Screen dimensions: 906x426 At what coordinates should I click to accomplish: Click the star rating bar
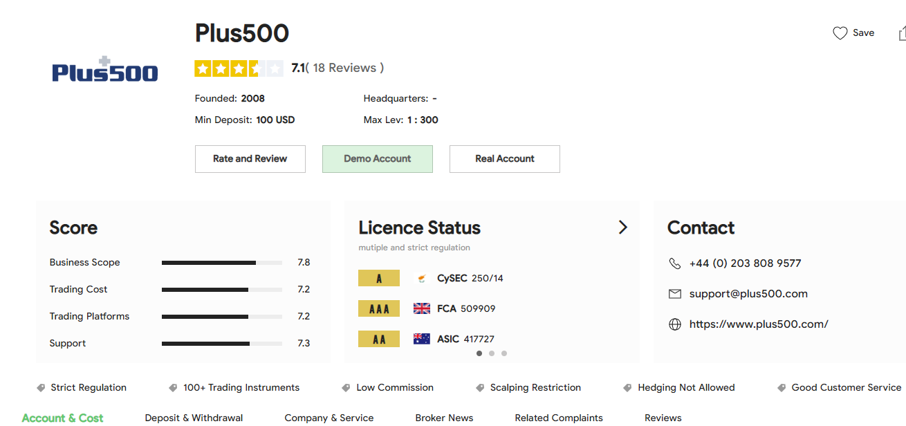239,68
